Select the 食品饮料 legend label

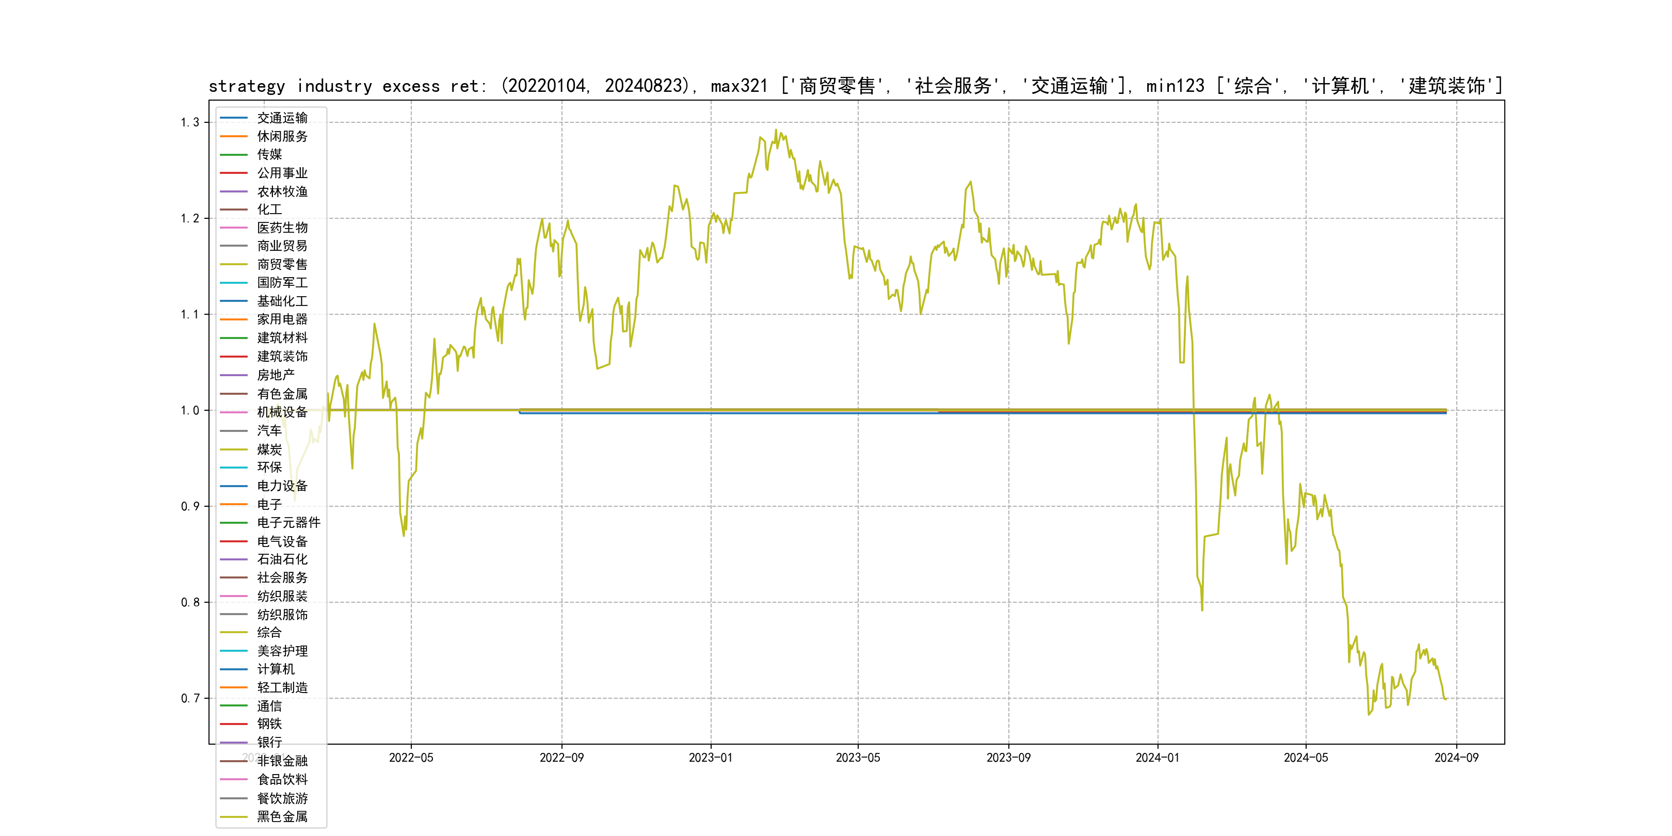282,780
